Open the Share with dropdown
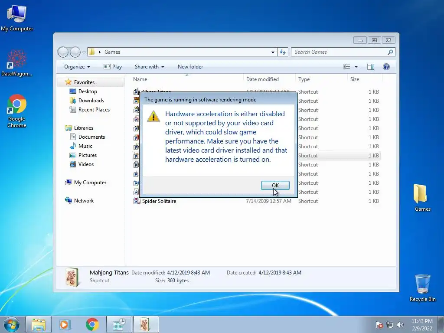The height and width of the screenshot is (333, 444). tap(150, 67)
